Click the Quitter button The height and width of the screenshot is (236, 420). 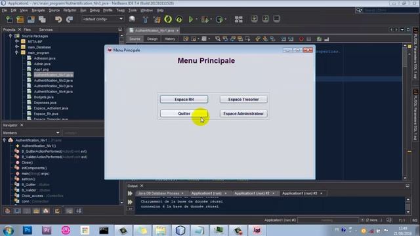pos(184,113)
